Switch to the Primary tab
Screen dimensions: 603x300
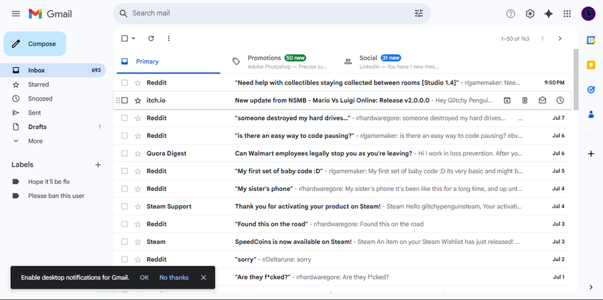coord(167,62)
